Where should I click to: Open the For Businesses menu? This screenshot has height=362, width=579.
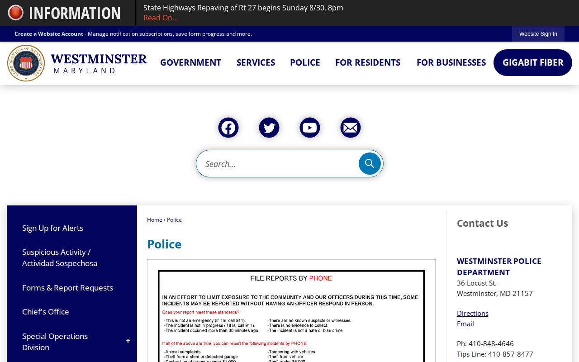click(x=451, y=62)
